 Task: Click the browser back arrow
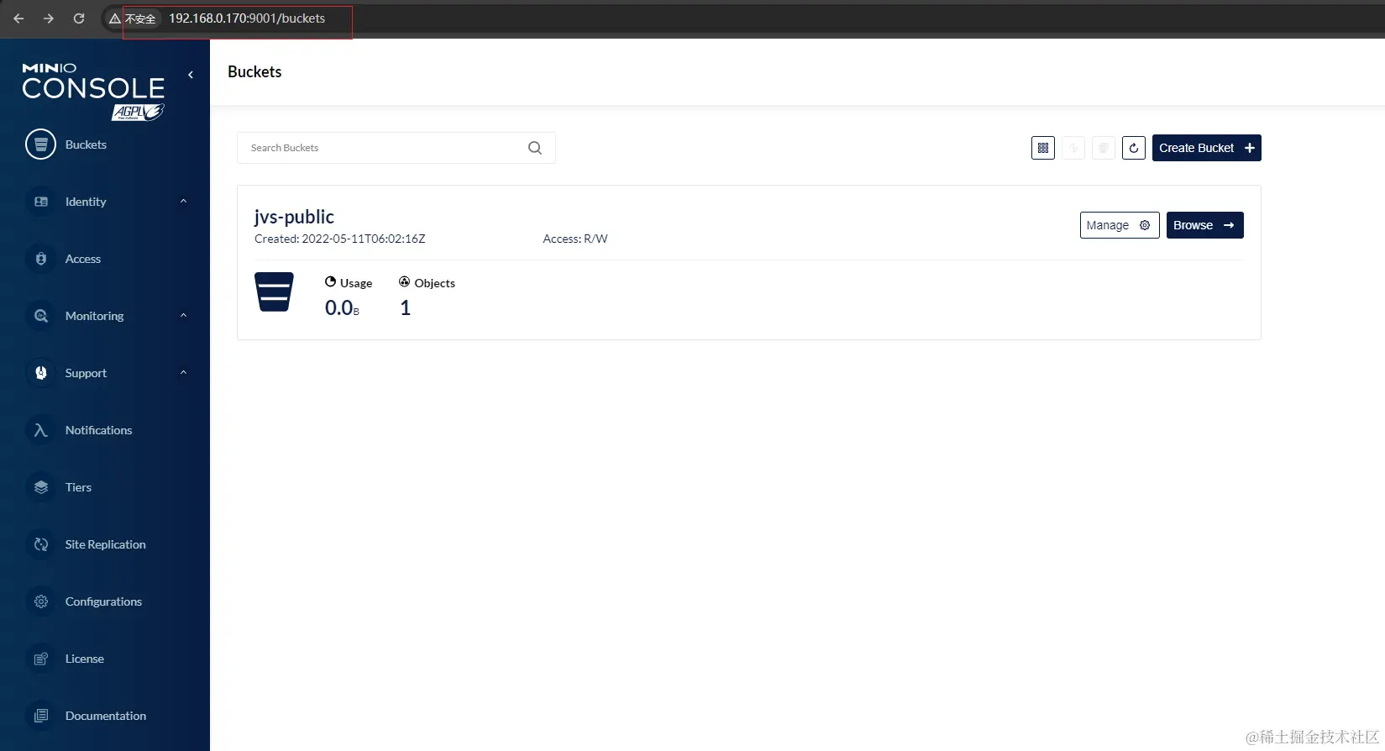[18, 18]
